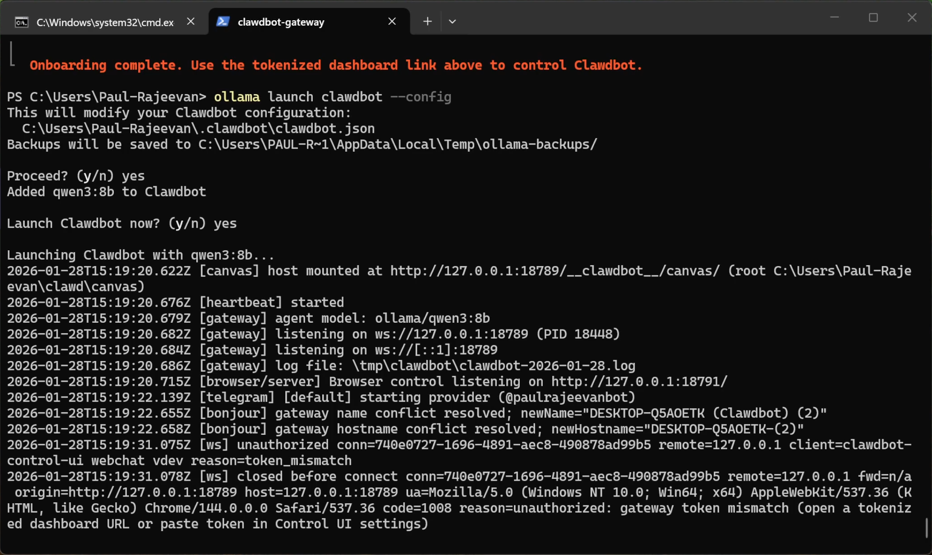The height and width of the screenshot is (555, 932).
Task: Click the red Onboarding complete message
Action: coord(336,65)
